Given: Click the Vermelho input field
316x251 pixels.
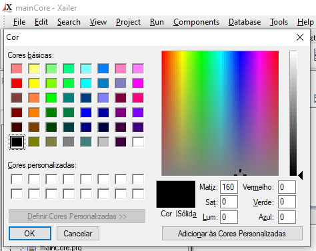Looking at the screenshot, I should point(287,187).
